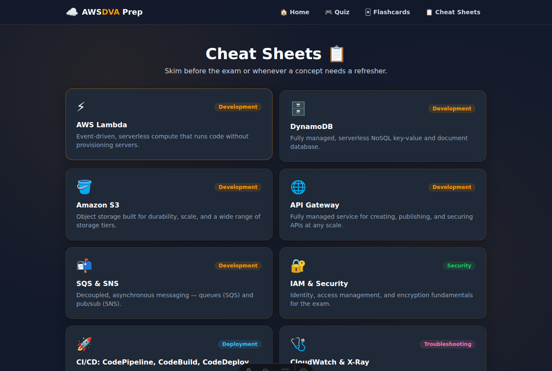Click the house icon beside Home
Viewport: 552px width, 371px height.
tap(284, 12)
